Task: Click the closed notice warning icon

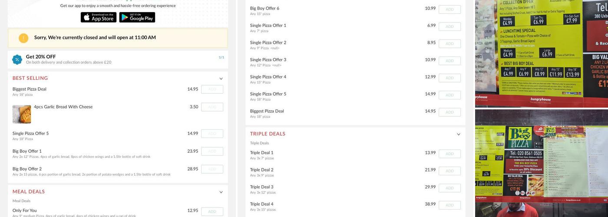Action: (x=23, y=38)
